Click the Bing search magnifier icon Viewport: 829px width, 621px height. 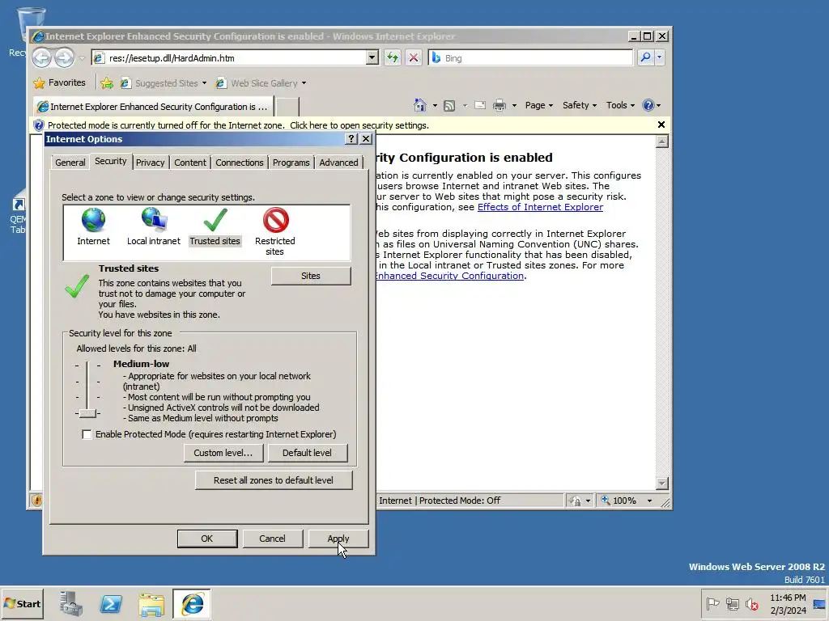pyautogui.click(x=645, y=57)
